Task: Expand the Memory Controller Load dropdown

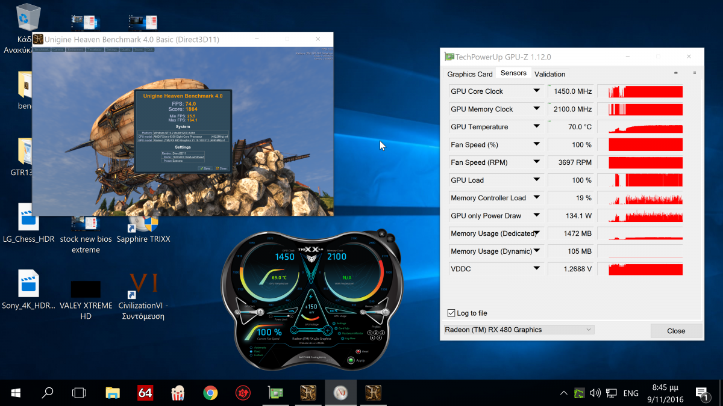Action: click(536, 198)
